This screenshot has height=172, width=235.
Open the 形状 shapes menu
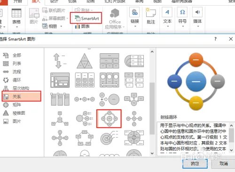pyautogui.click(x=84, y=10)
